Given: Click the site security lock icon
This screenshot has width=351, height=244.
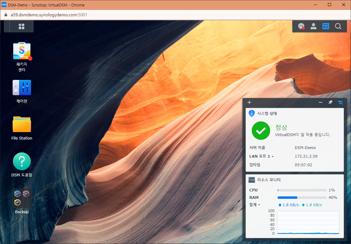Looking at the screenshot, I should coord(6,15).
